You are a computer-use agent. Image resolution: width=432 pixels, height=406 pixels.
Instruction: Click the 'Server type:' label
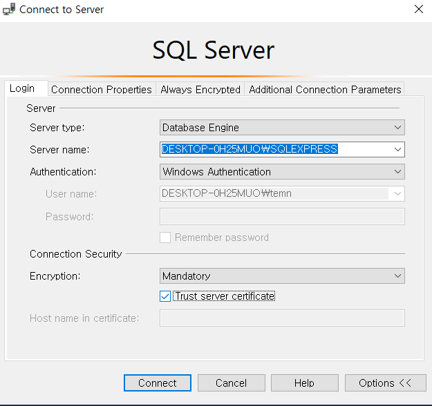pyautogui.click(x=57, y=128)
